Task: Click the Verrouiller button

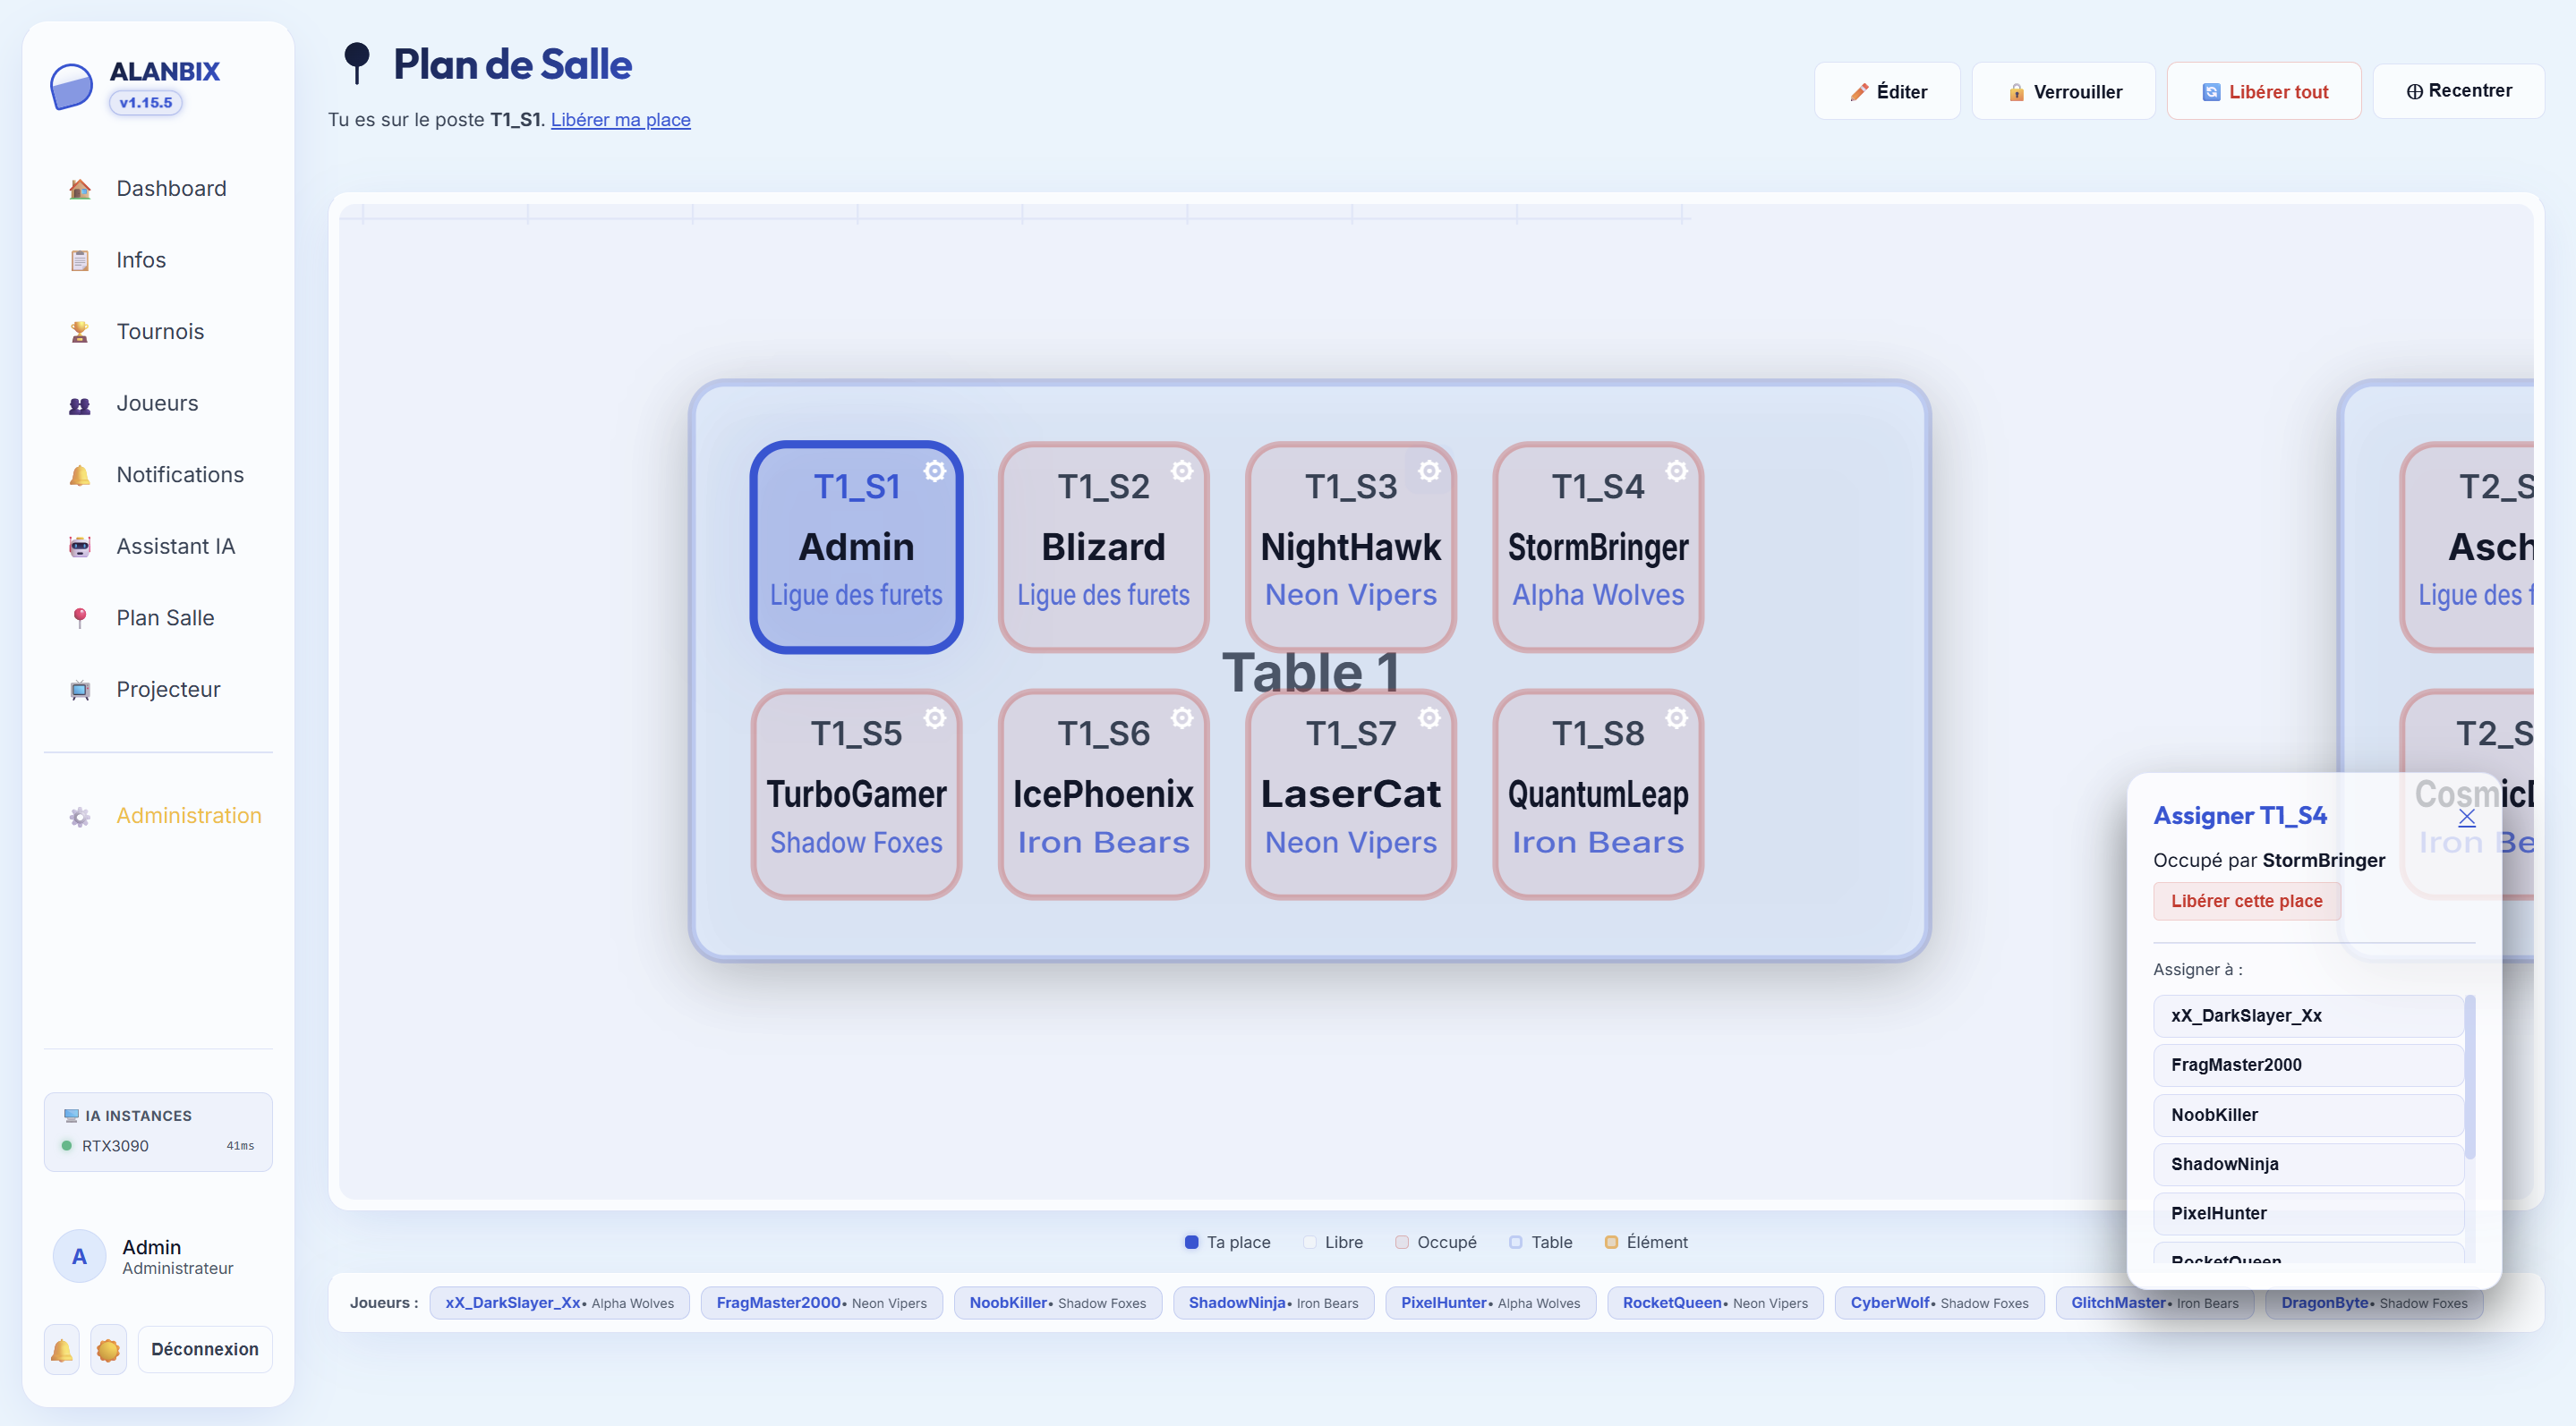Action: click(2064, 92)
